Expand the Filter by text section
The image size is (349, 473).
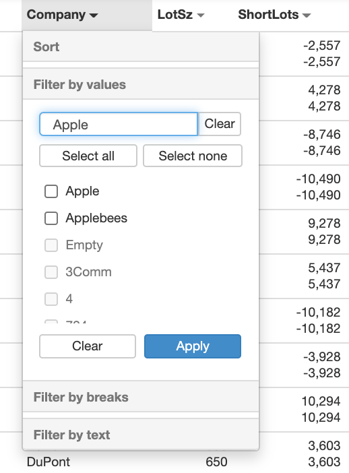[141, 435]
